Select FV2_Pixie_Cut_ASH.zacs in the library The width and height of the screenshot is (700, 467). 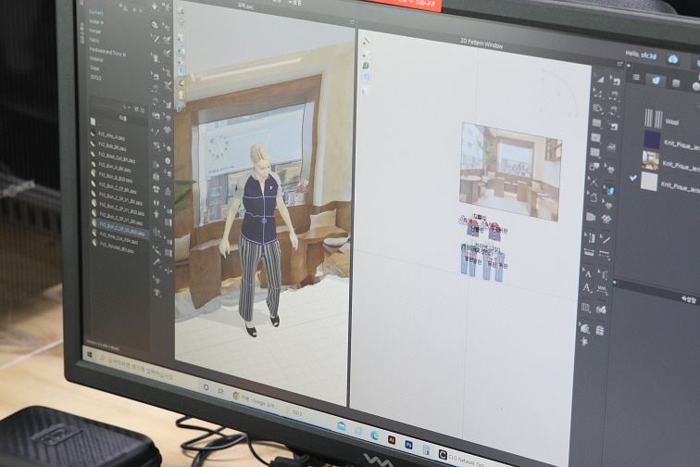coord(118,238)
